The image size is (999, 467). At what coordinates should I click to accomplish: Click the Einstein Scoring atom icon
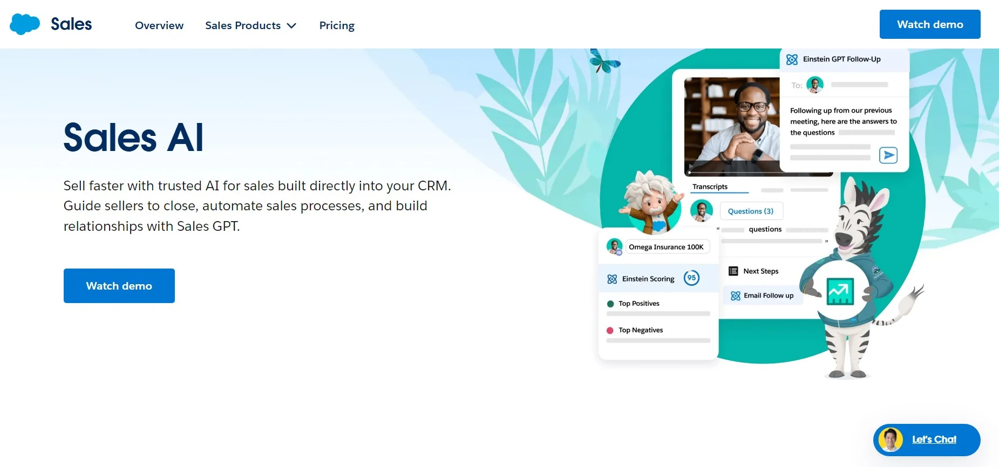[x=612, y=279]
